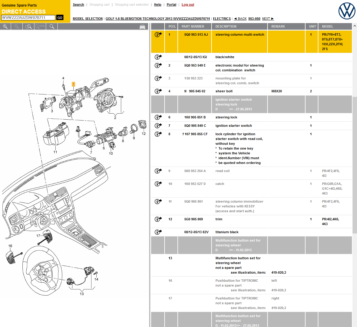357x327 pixels.
Task: Open Shopping cart selection link
Action: click(x=132, y=4)
